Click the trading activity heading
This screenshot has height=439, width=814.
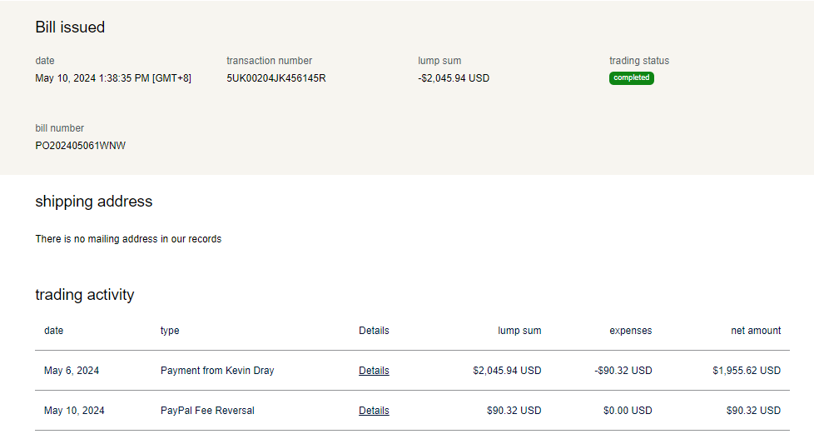point(84,295)
